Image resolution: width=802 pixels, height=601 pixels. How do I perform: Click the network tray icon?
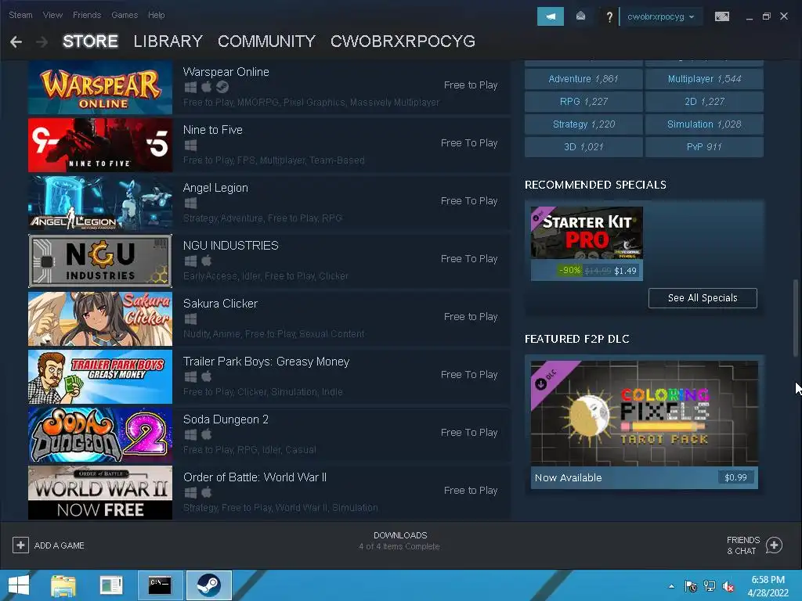pyautogui.click(x=710, y=586)
